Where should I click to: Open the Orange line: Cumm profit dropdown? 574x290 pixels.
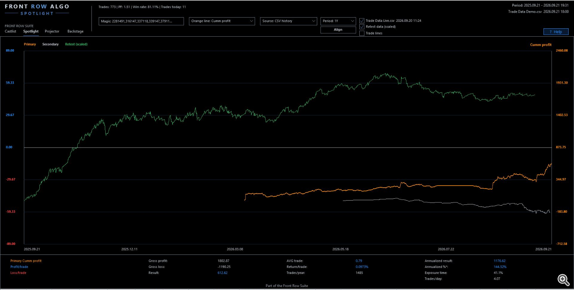pos(222,21)
